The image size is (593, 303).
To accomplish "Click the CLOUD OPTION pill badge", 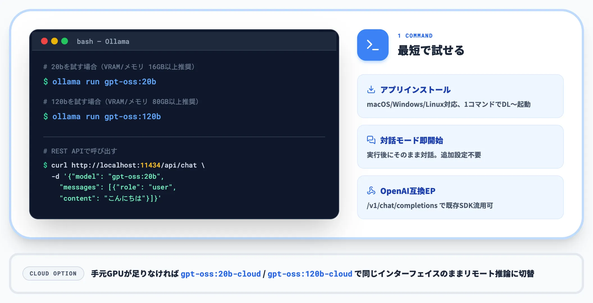I will 53,273.
